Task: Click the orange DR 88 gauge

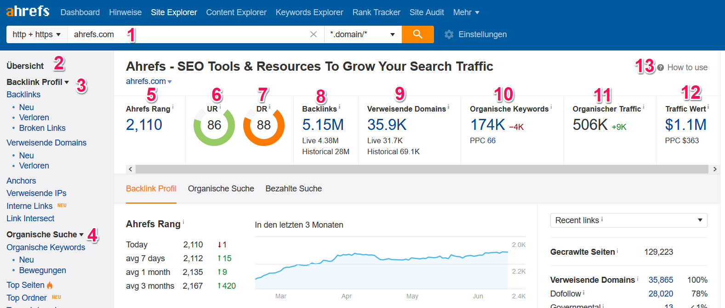Action: pos(264,125)
